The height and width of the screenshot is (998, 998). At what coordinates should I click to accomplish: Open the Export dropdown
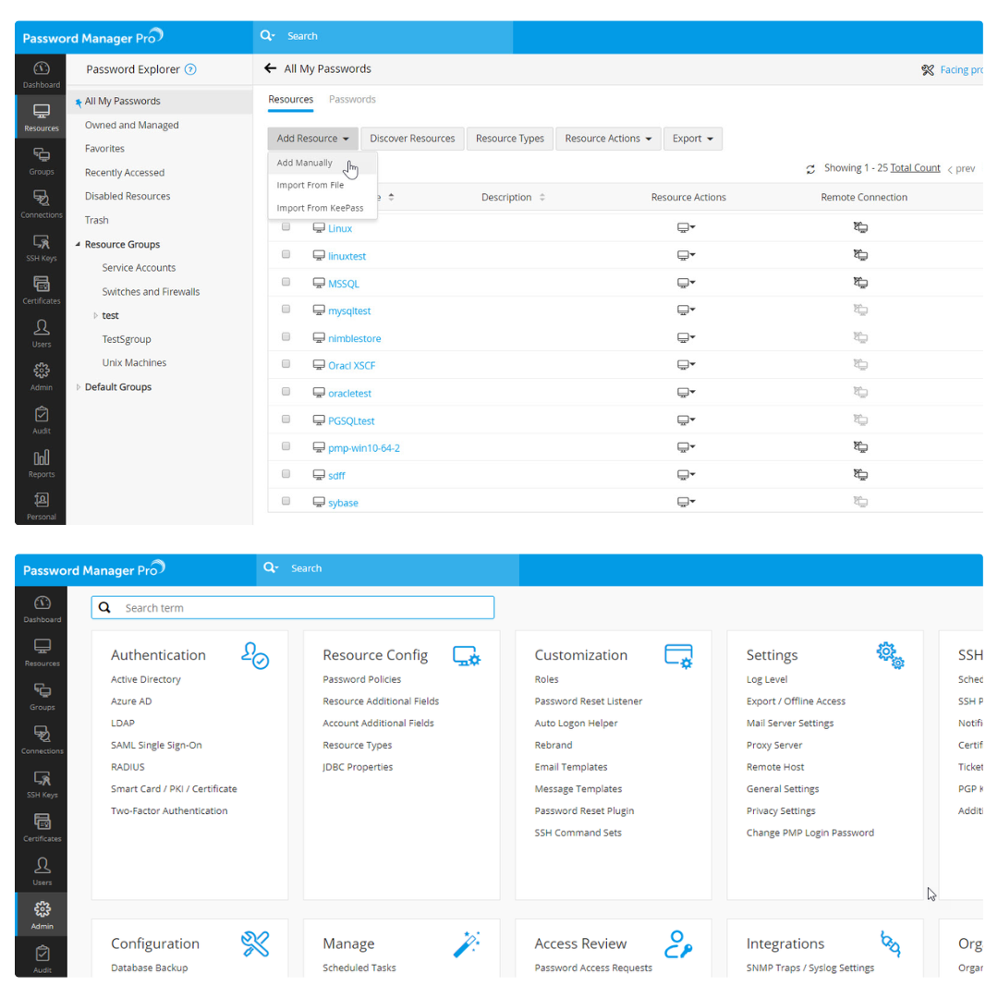(692, 139)
